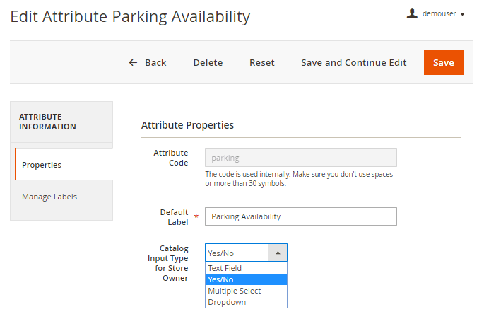Collapse the Catalog Input Type dropdown arrow
This screenshot has height=319, width=484.
pos(278,253)
